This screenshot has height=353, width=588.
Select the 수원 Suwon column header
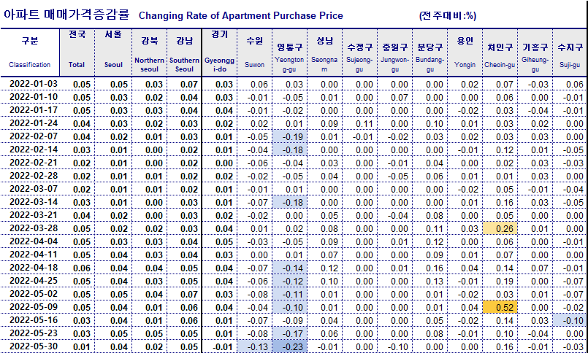255,53
